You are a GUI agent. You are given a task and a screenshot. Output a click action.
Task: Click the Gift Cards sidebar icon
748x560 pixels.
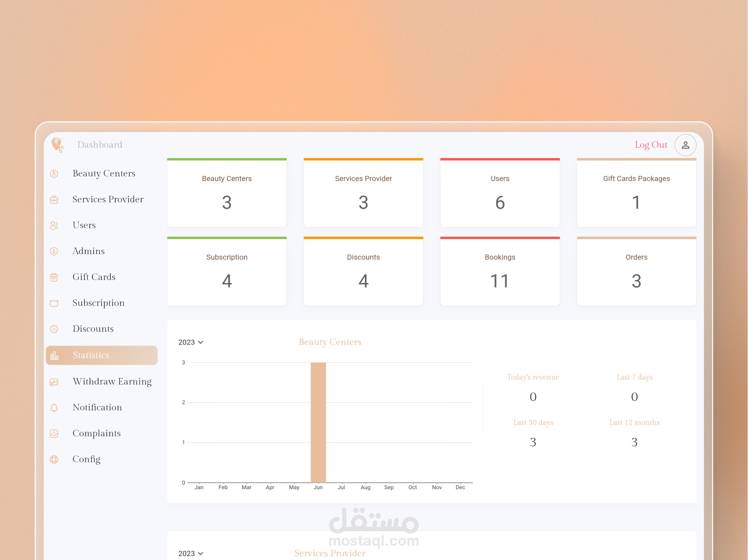54,277
